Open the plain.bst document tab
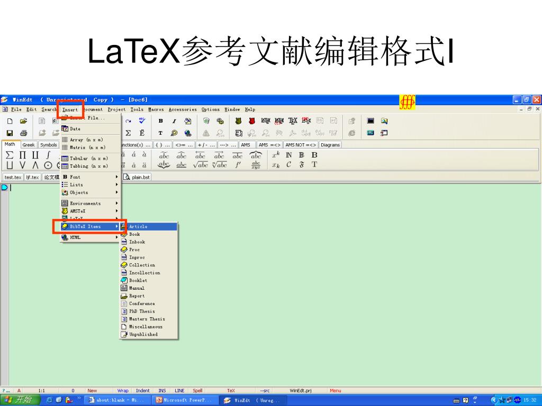 point(137,177)
